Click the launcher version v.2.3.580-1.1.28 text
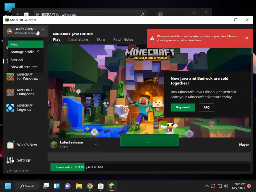 coord(18,171)
